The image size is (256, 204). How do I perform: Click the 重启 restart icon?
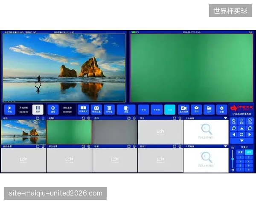242,121
